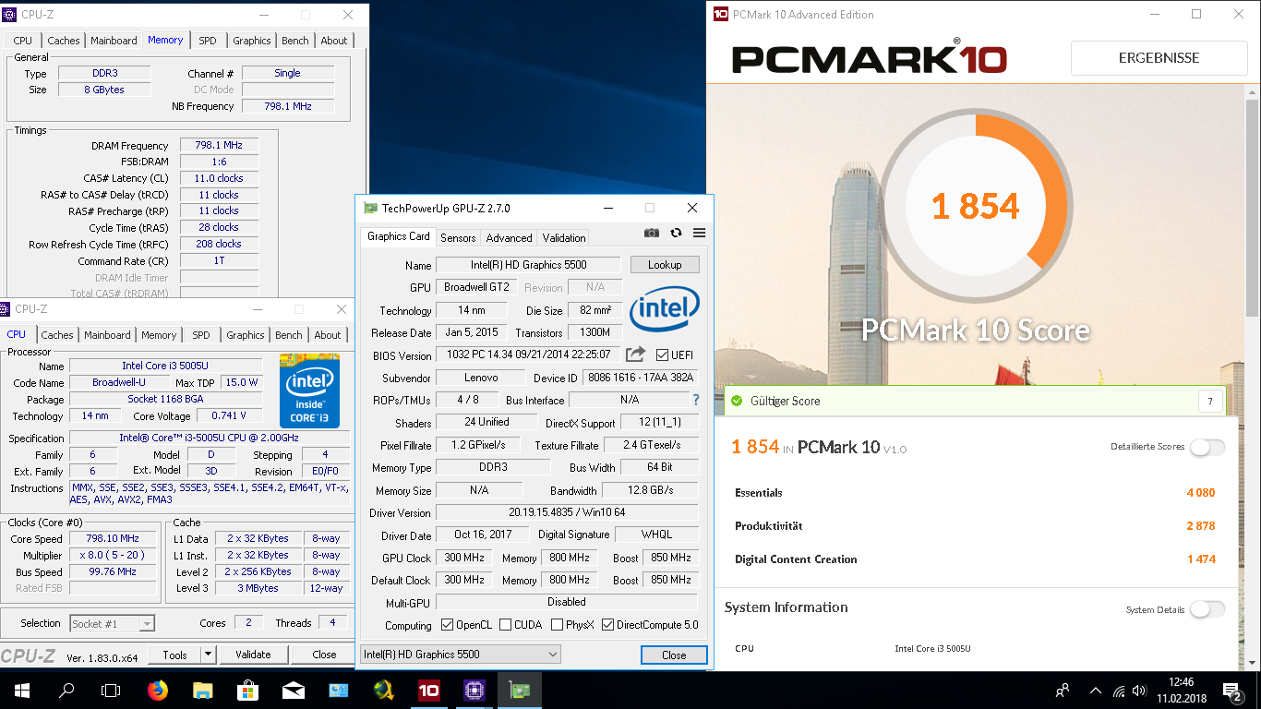1261x709 pixels.
Task: Switch to Memory tab in lower CPU-Z window
Action: coord(159,335)
